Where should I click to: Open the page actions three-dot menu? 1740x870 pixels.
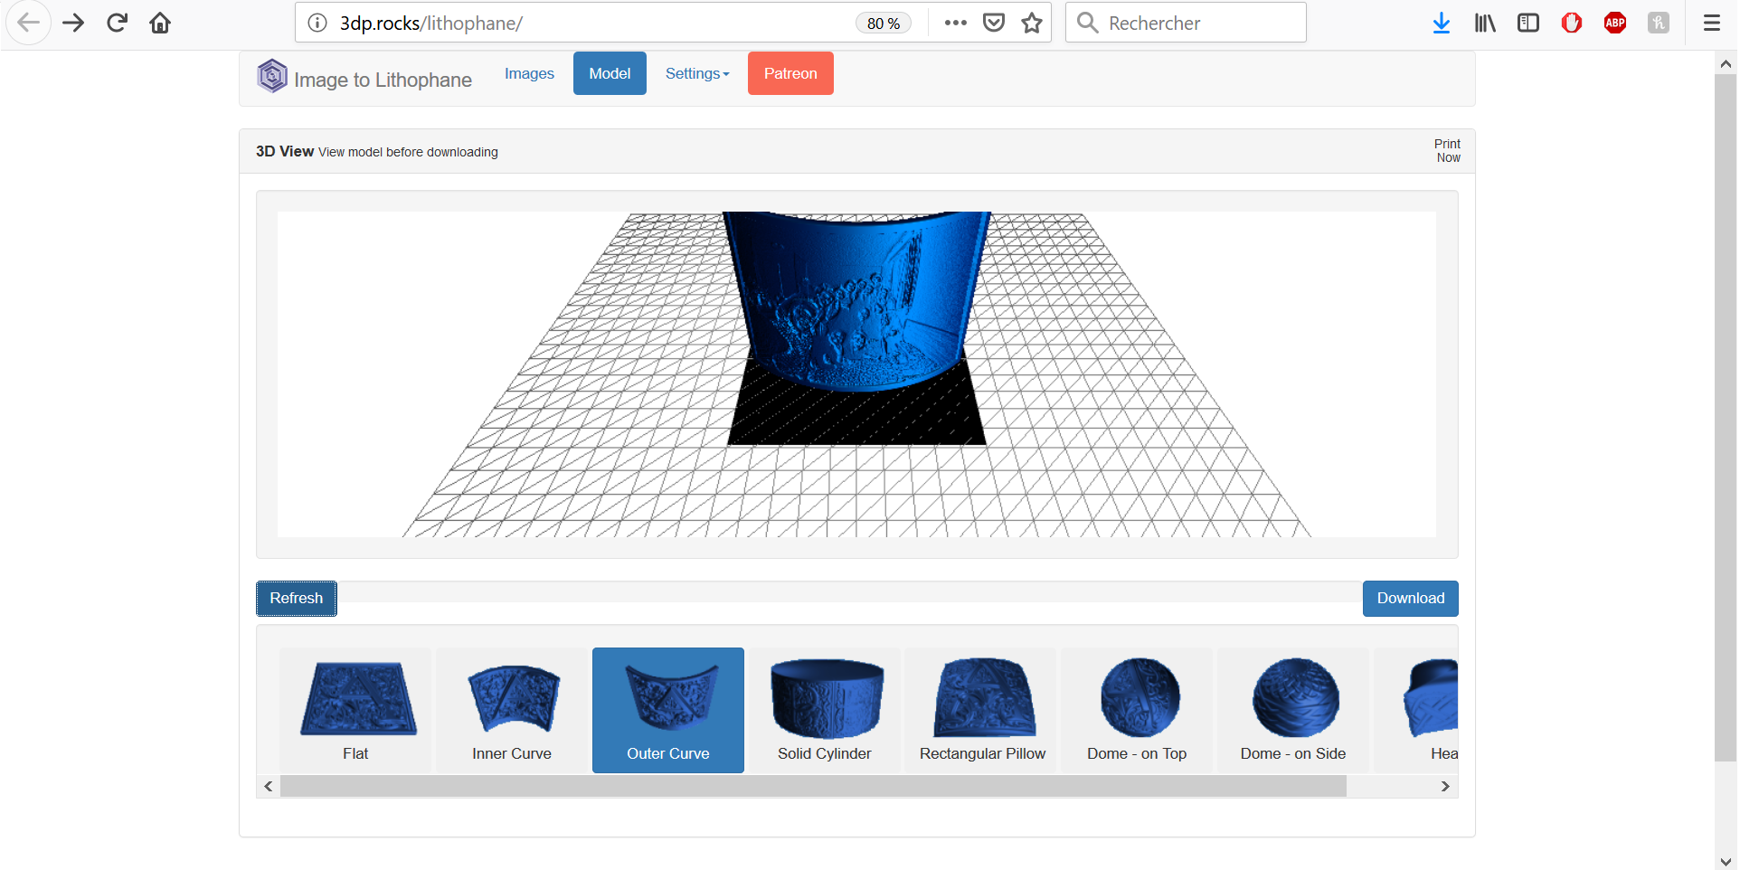pos(955,23)
